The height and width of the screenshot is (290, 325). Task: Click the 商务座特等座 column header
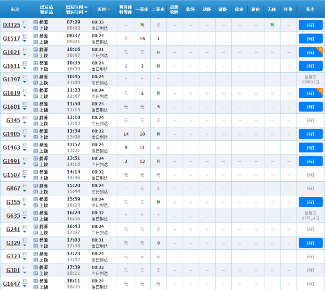tap(126, 9)
